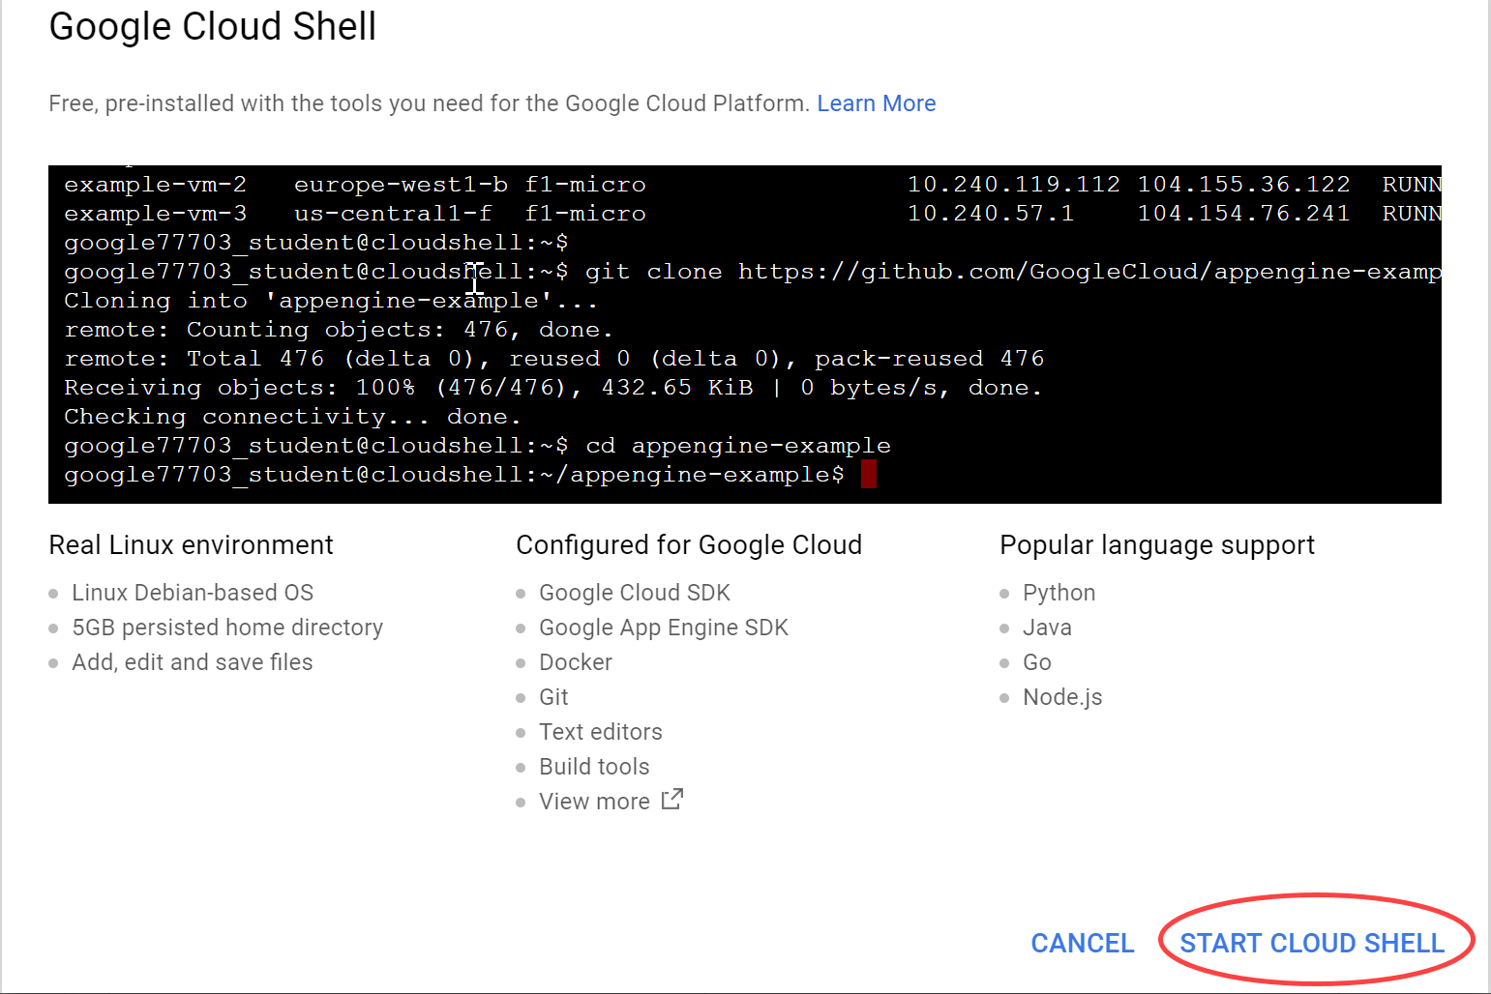Click the Google App Engine SDK item
The width and height of the screenshot is (1491, 994).
[664, 628]
